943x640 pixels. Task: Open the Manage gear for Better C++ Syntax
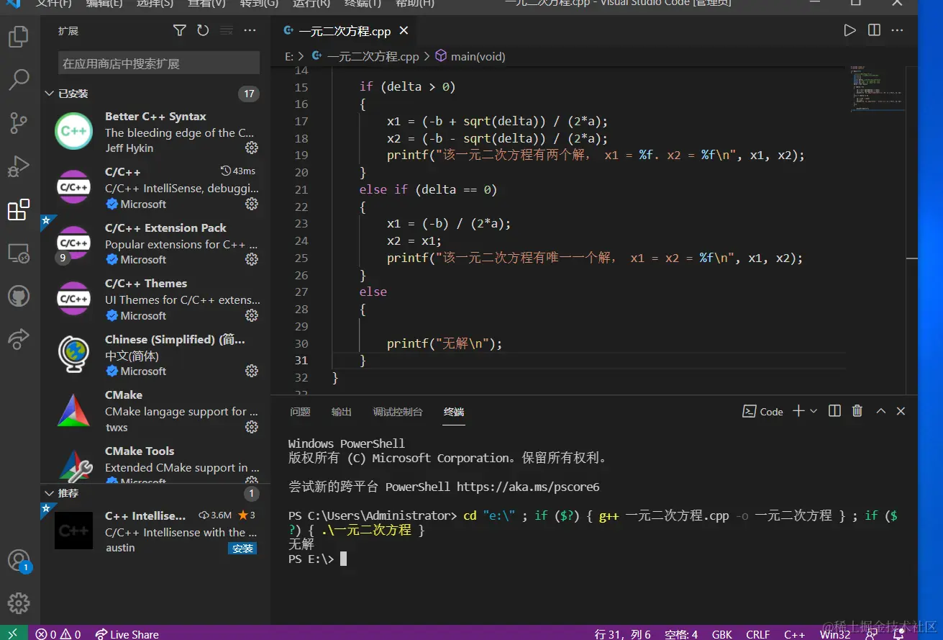tap(252, 148)
